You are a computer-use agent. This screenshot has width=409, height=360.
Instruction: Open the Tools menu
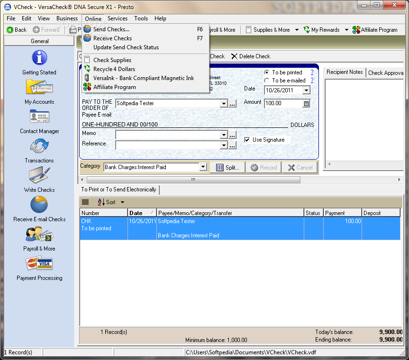(x=141, y=18)
